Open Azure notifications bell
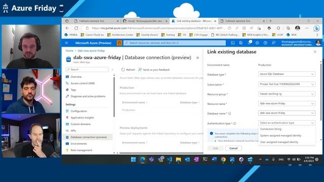 250,42
